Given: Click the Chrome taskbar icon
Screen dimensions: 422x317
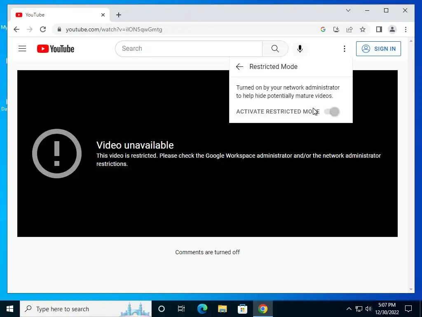Looking at the screenshot, I should pos(263,309).
